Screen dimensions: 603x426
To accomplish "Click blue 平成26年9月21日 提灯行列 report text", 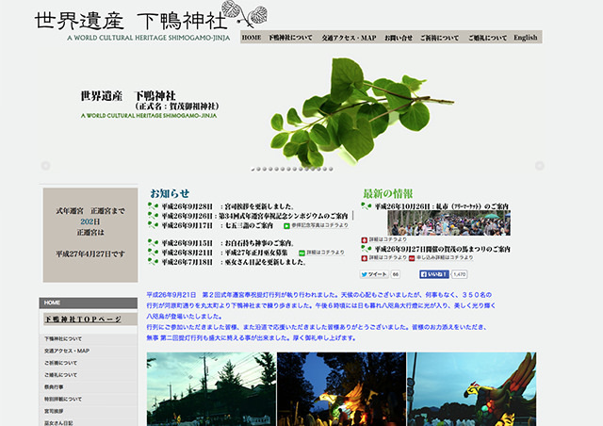I will 321,317.
